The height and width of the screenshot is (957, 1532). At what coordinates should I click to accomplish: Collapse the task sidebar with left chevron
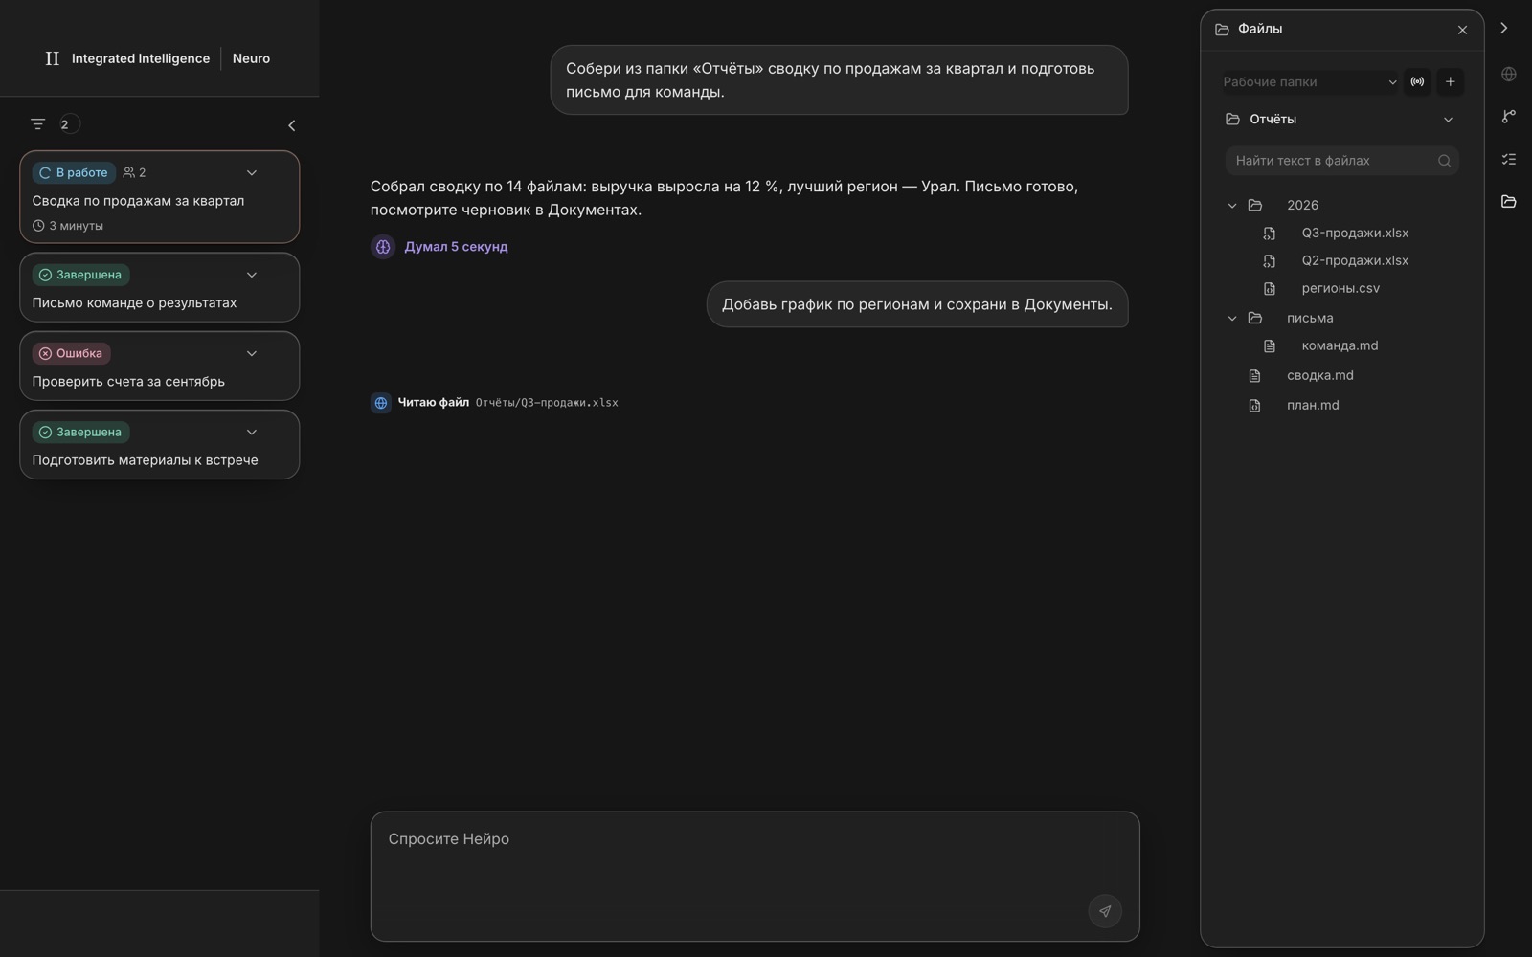click(292, 125)
